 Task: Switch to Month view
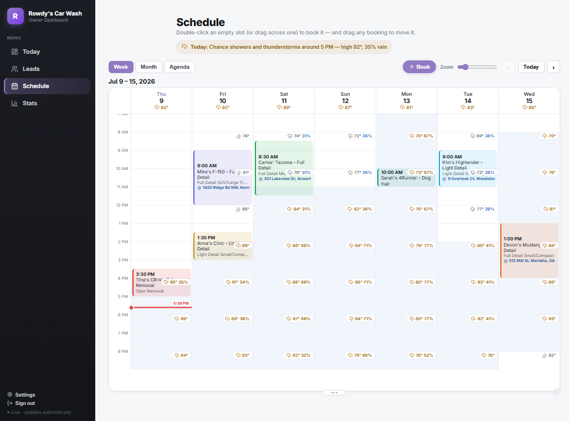coord(148,67)
